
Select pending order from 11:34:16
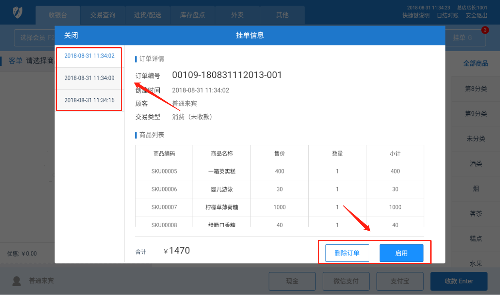89,100
